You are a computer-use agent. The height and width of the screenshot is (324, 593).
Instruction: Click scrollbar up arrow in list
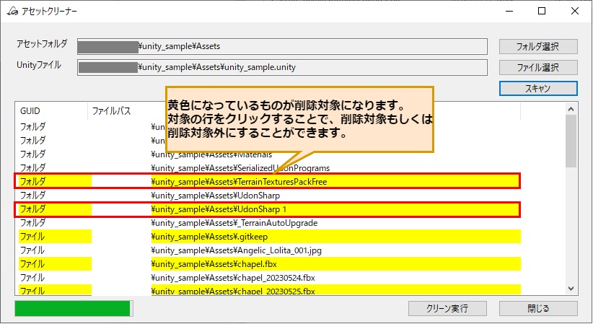coord(571,109)
